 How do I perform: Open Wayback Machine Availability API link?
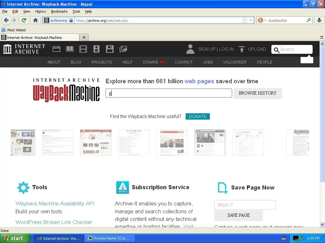(x=55, y=203)
